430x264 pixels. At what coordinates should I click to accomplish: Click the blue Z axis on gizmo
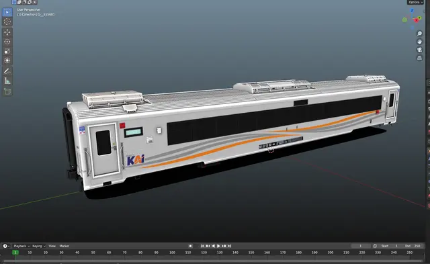click(x=412, y=11)
